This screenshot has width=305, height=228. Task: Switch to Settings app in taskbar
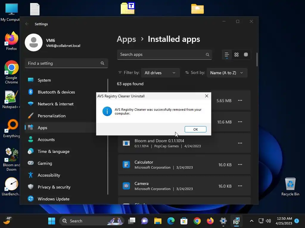223,221
